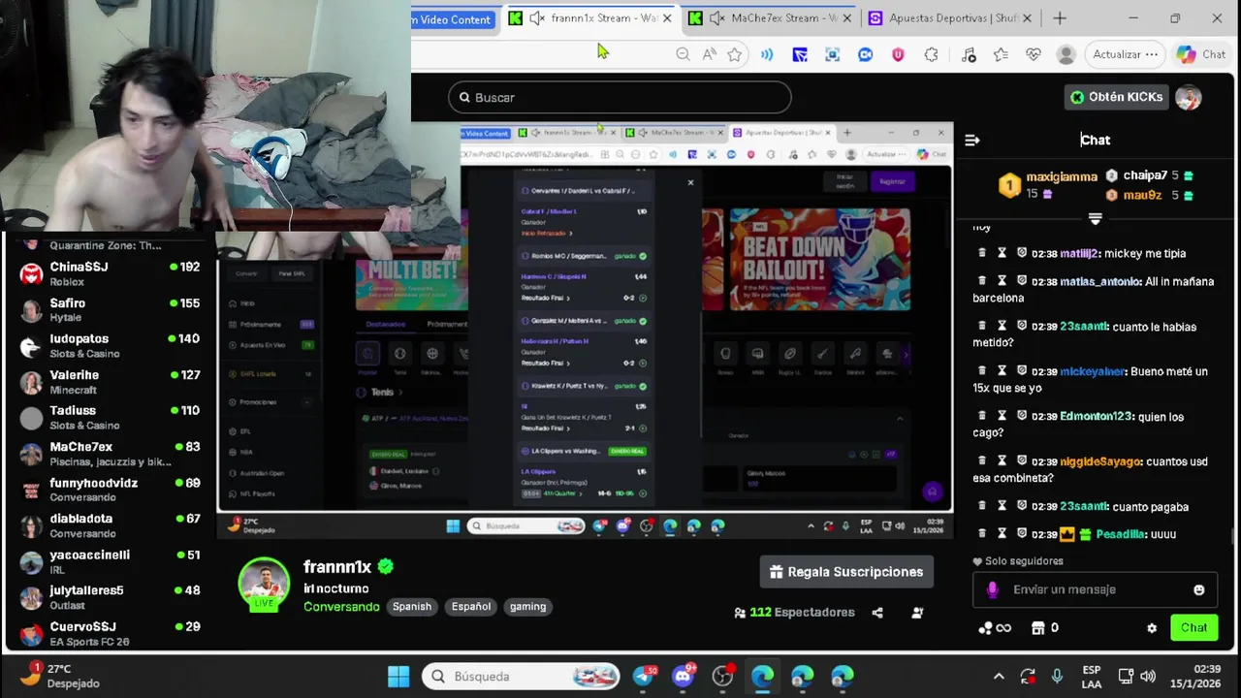The height and width of the screenshot is (698, 1241).
Task: Open channel points balance icon
Action: (995, 628)
